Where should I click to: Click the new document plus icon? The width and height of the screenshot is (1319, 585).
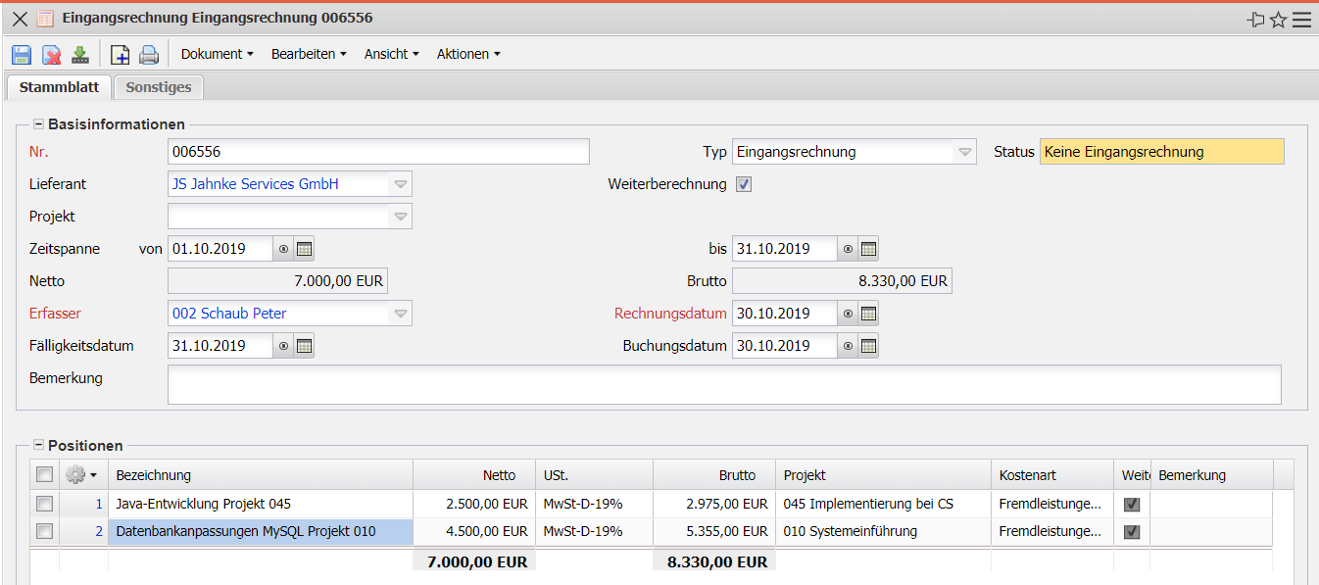click(120, 55)
